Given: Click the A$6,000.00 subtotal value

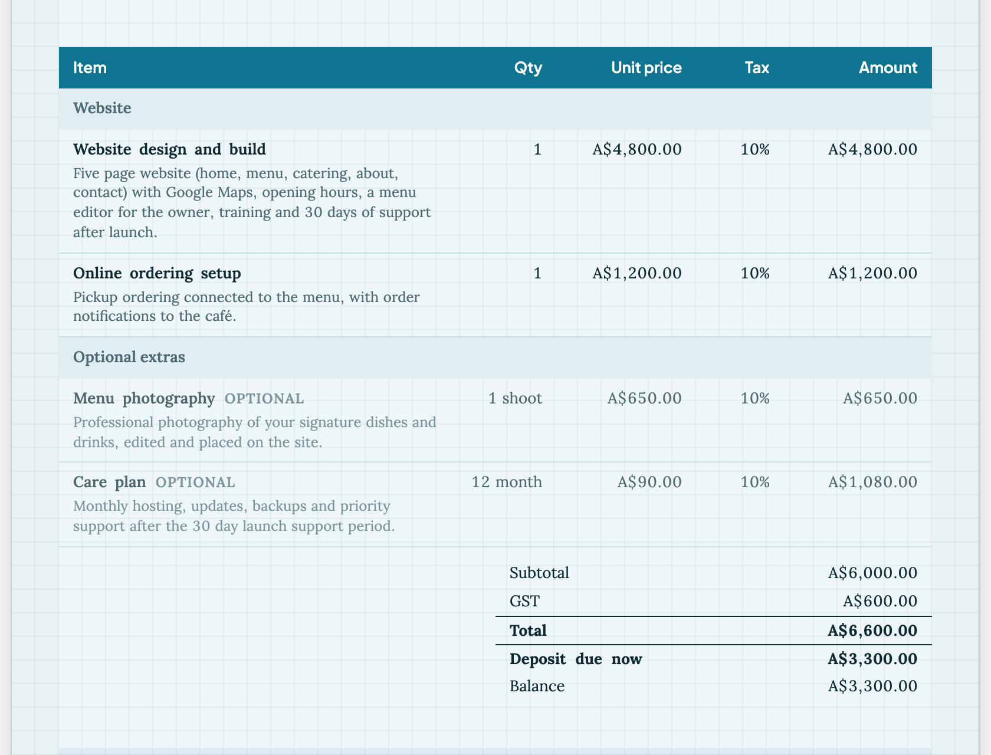Looking at the screenshot, I should click(x=872, y=573).
